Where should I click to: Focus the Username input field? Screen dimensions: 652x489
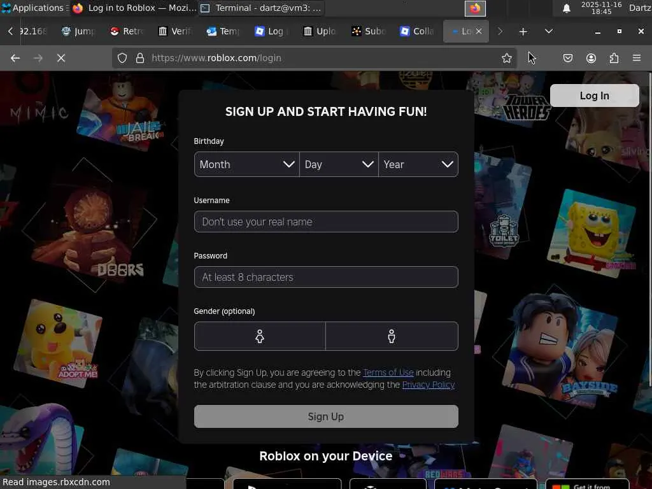[x=326, y=222]
